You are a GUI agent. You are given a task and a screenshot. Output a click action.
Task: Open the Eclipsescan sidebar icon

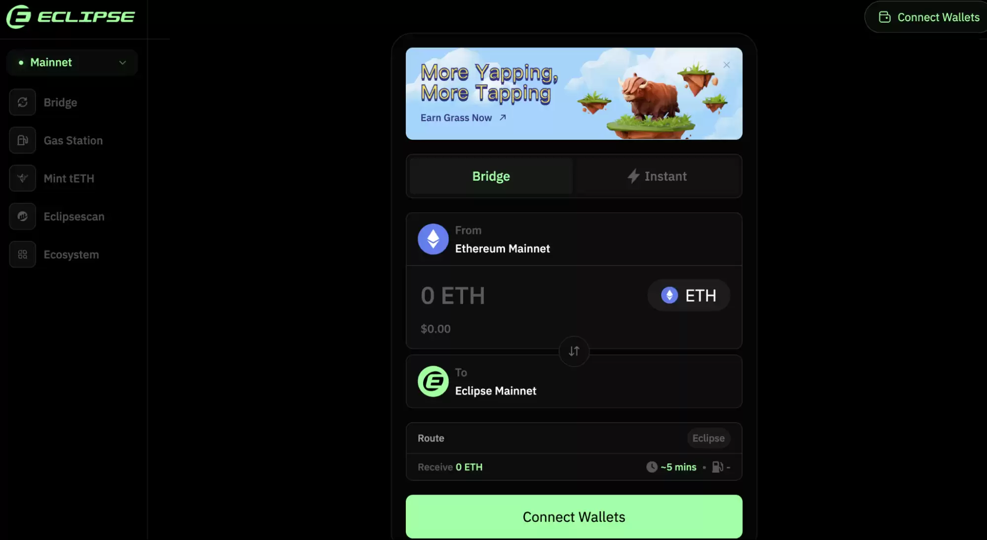[x=22, y=216]
